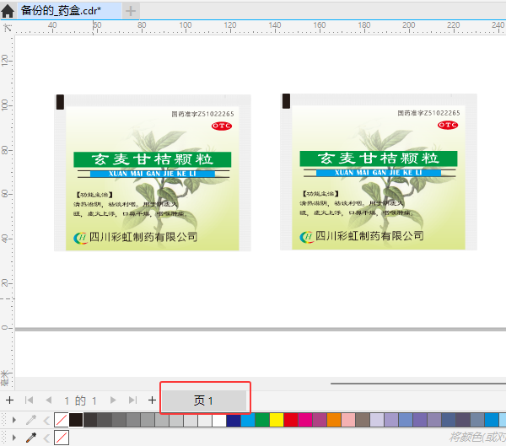Apply the darkest gray swatch beside black
Image resolution: width=506 pixels, height=446 pixels.
(90, 420)
